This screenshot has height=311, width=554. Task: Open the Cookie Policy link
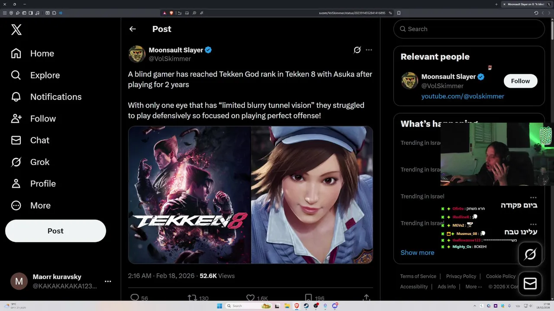[x=501, y=276]
